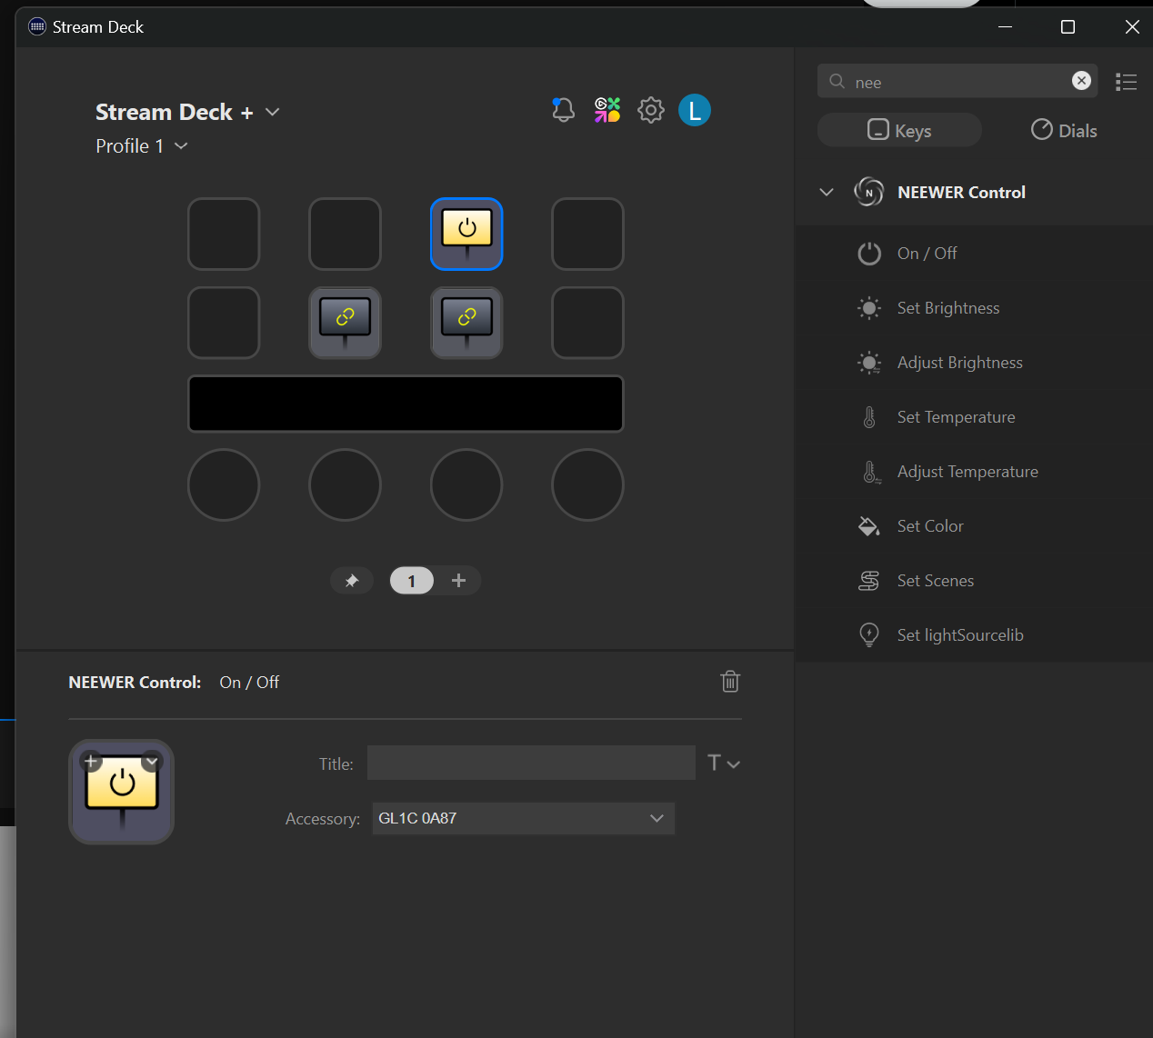This screenshot has width=1153, height=1038.
Task: Select the empty top-right key slot
Action: [x=587, y=234]
